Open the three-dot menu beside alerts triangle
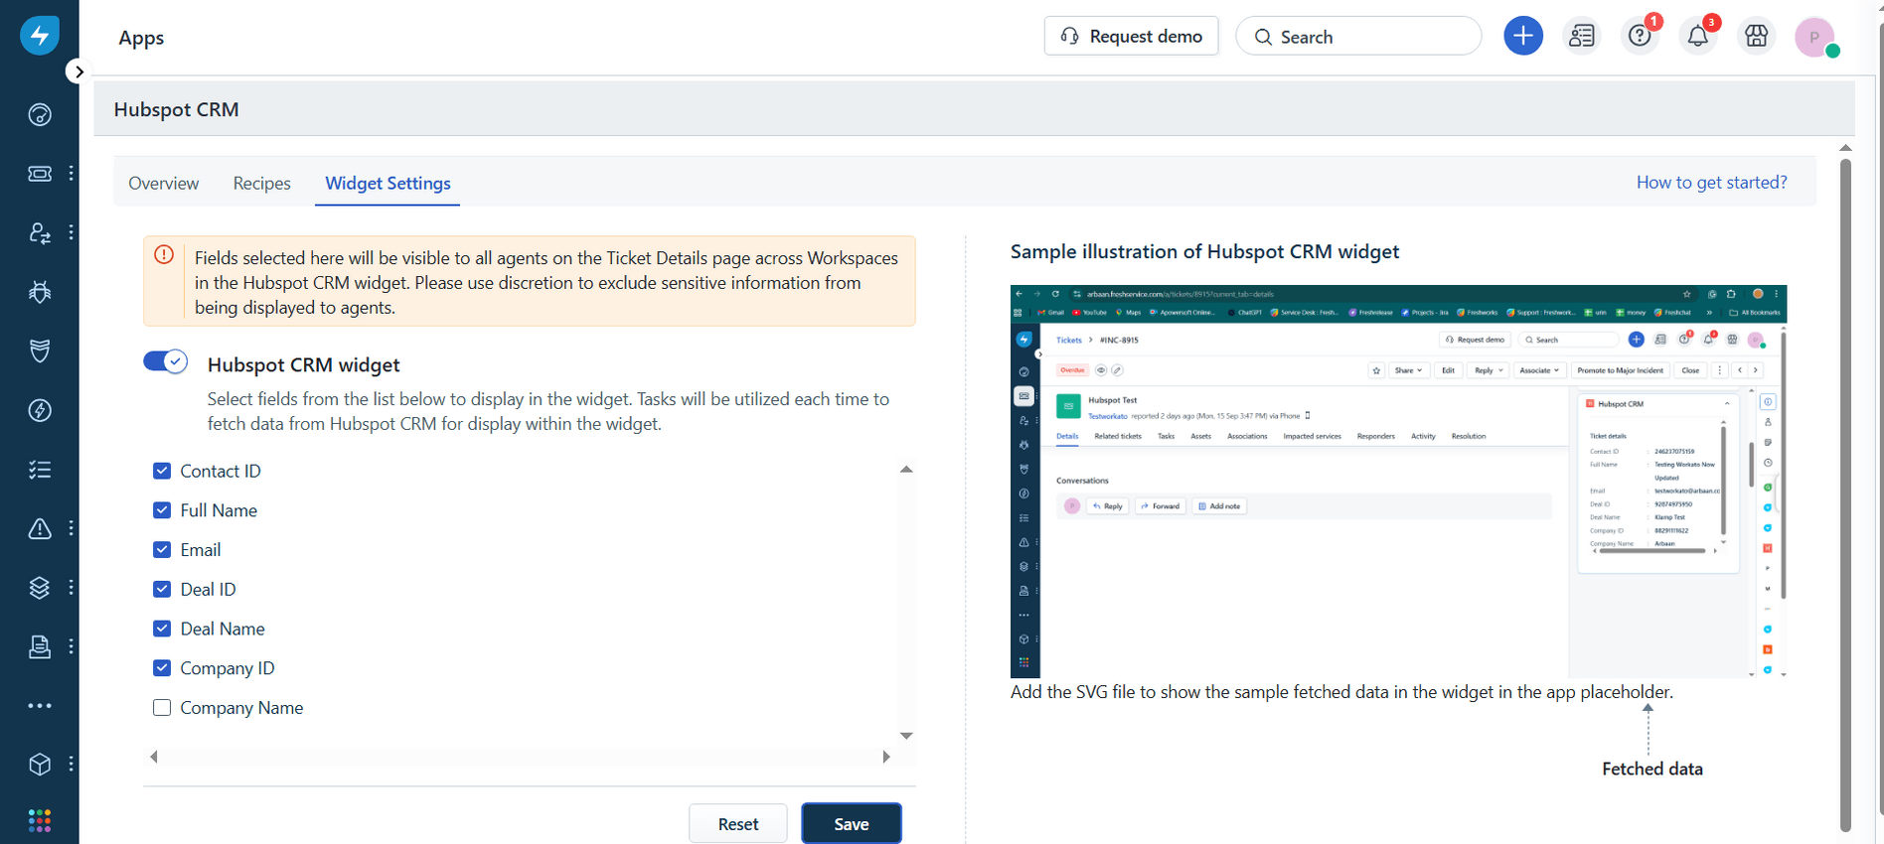The height and width of the screenshot is (844, 1884). (x=72, y=528)
